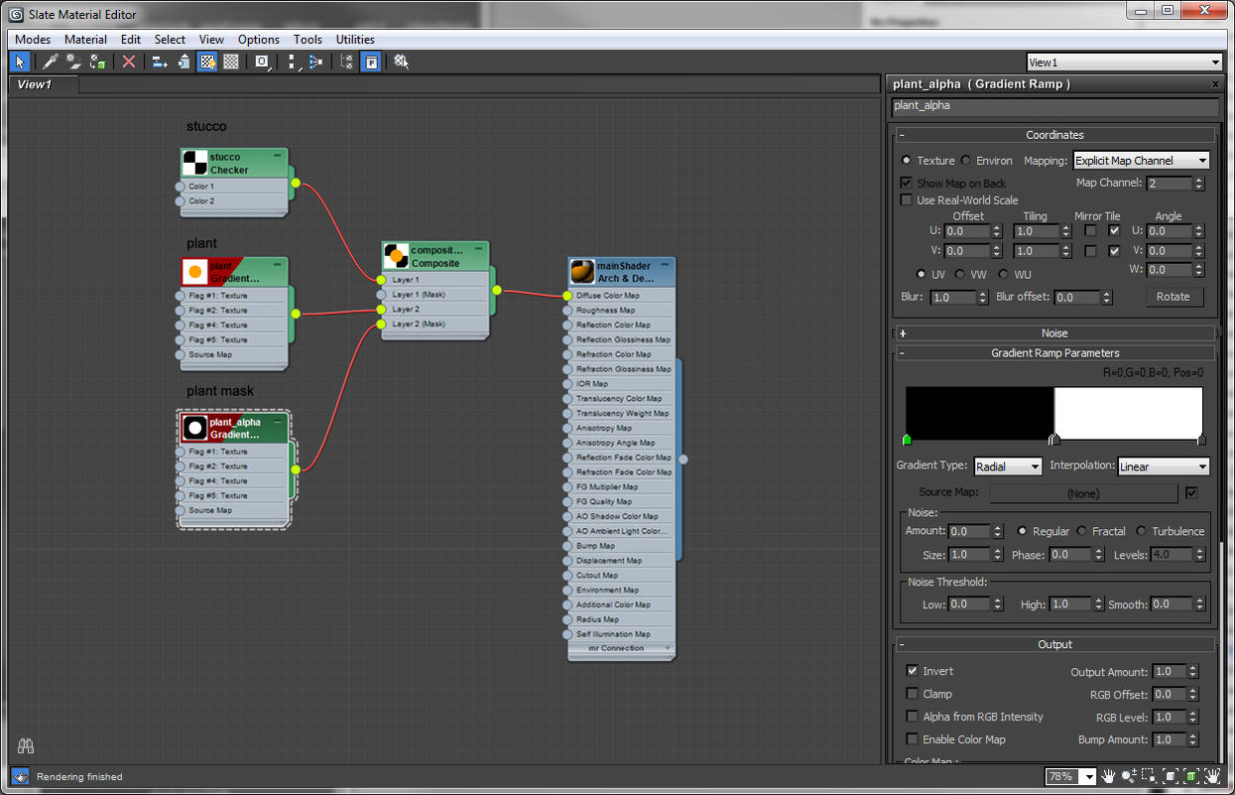Image resolution: width=1235 pixels, height=795 pixels.
Task: Pick material from object eyedropper
Action: tap(50, 62)
